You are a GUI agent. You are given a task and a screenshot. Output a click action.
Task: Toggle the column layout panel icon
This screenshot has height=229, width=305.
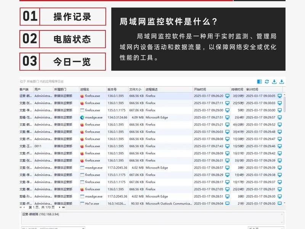pos(259,82)
